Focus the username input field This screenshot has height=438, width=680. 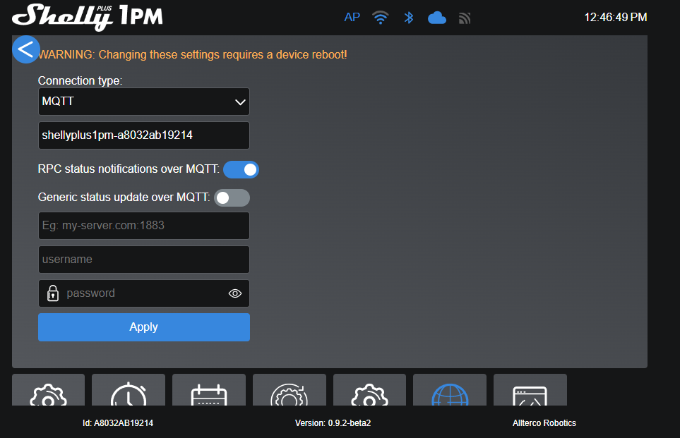click(143, 260)
